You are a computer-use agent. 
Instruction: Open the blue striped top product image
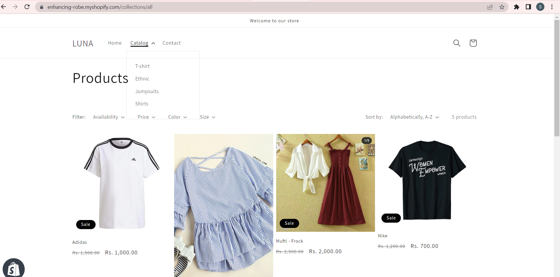(224, 206)
